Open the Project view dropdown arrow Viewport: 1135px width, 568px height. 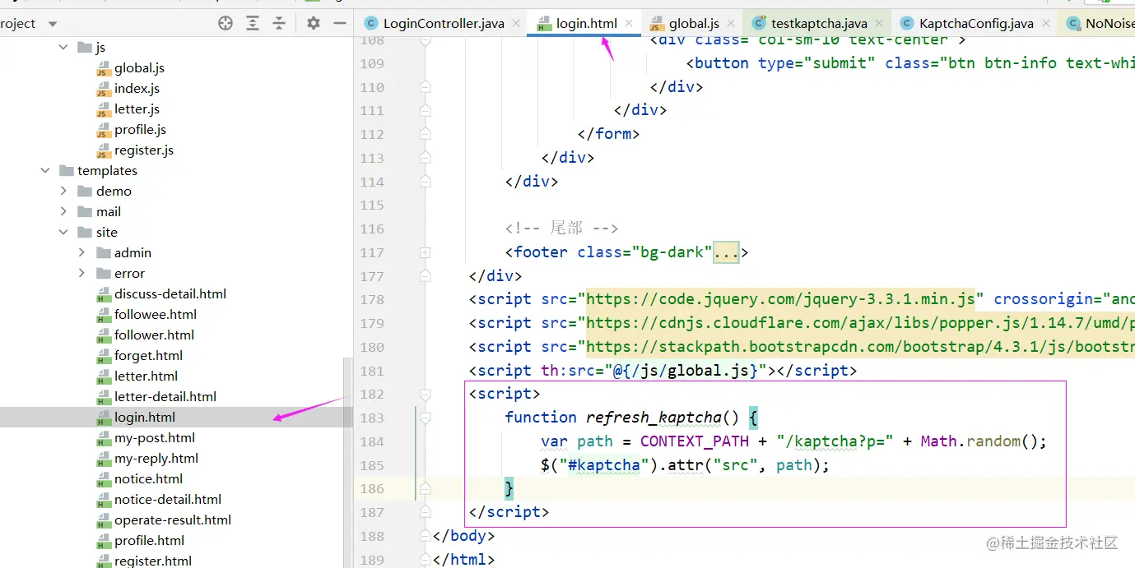pyautogui.click(x=53, y=24)
